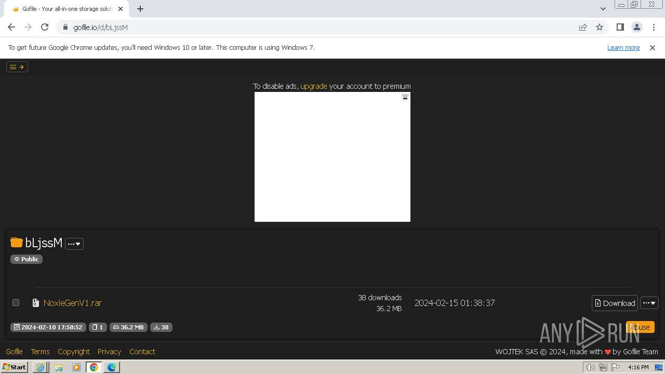
Task: Open the Gofile footer link
Action: point(14,352)
